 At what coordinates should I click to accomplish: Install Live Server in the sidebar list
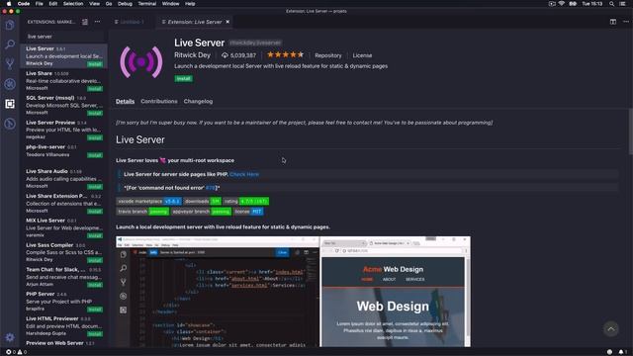95,64
